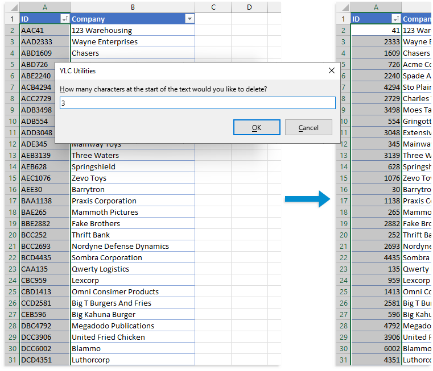Select cell Zevo Toys in left sheet
This screenshot has width=433, height=371.
click(x=133, y=178)
